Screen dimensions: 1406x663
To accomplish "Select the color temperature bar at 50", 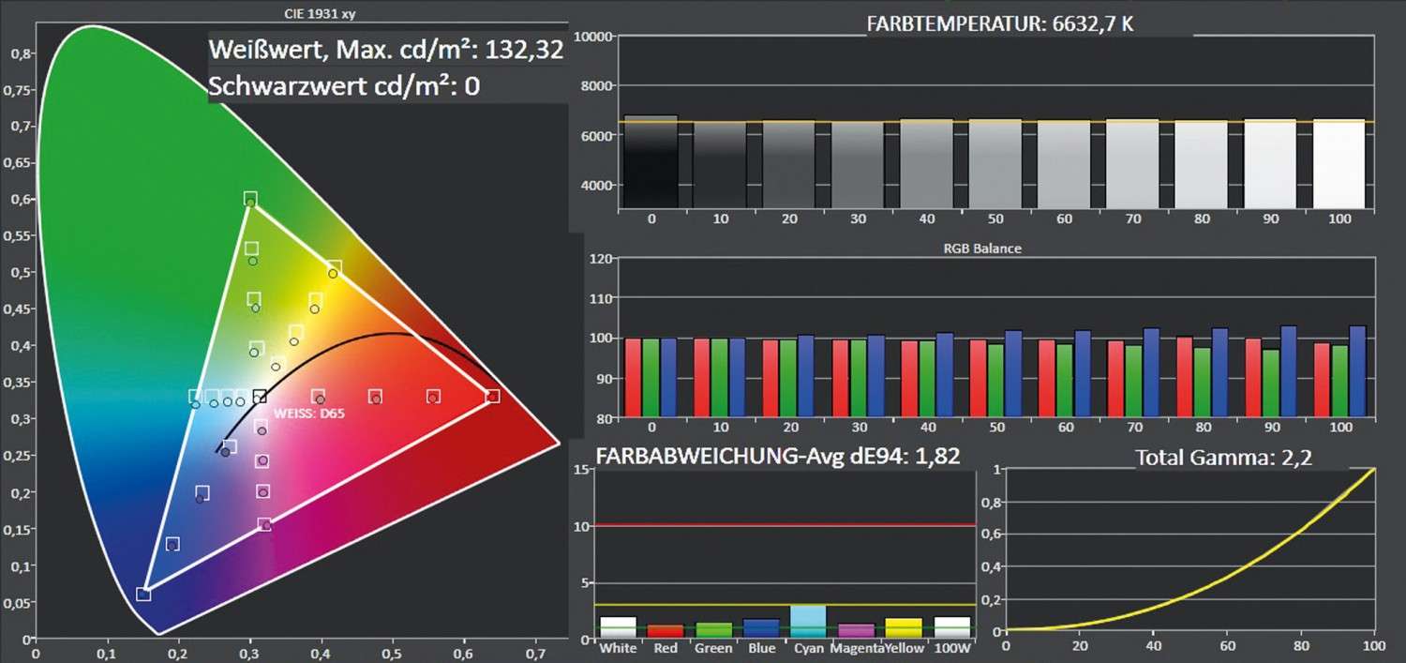I will tap(995, 164).
